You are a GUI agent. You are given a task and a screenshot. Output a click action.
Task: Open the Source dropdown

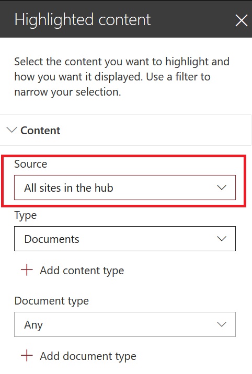(x=125, y=188)
